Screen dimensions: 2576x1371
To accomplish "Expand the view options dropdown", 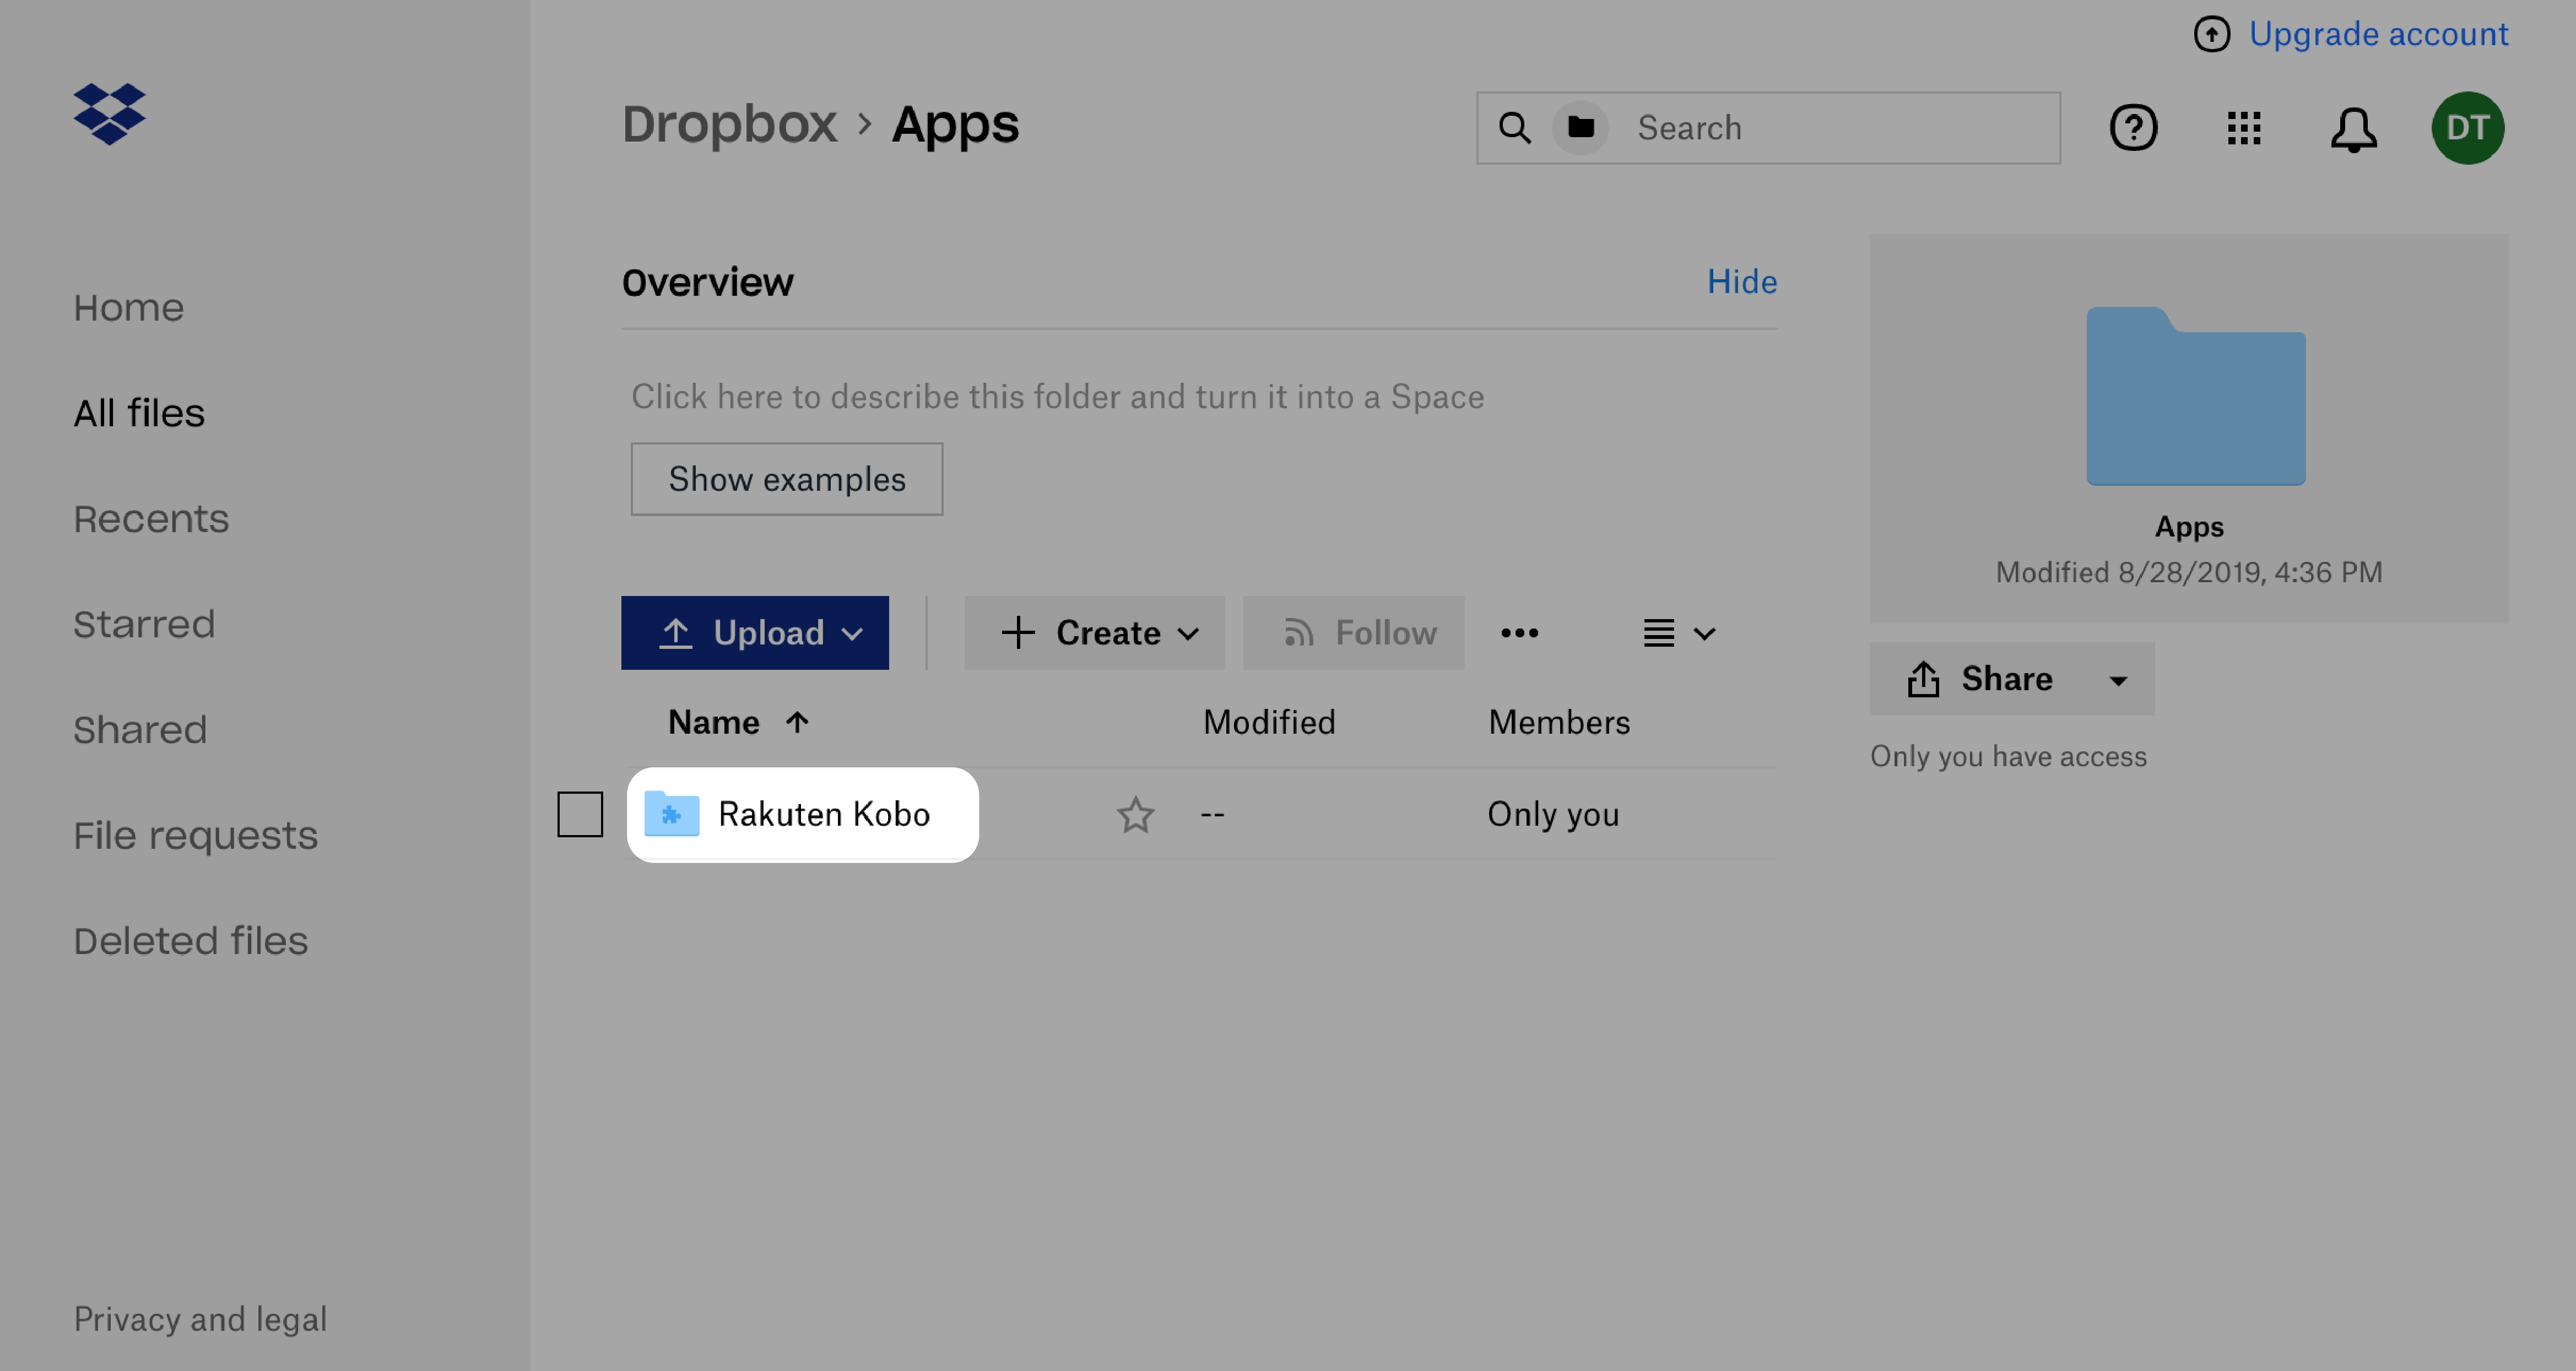I will point(1675,632).
